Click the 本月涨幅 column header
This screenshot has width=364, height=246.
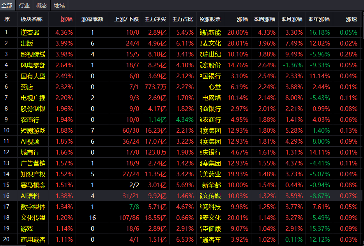click(x=292, y=19)
